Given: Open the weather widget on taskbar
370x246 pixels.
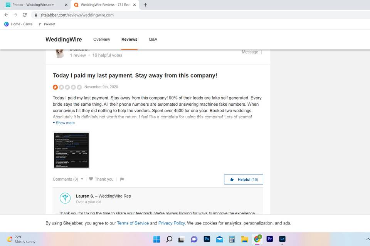Looking at the screenshot, I should coord(21,239).
